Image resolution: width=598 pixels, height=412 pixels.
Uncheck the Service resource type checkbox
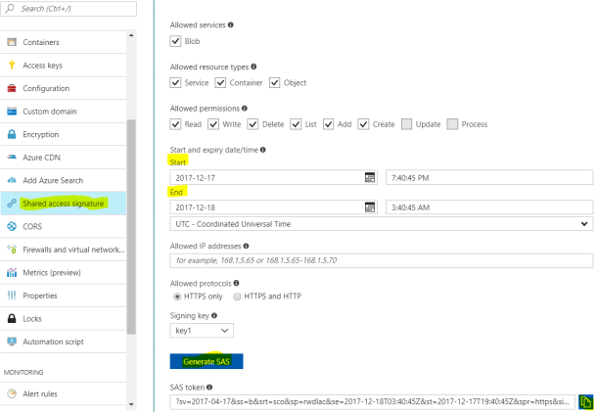pyautogui.click(x=175, y=83)
